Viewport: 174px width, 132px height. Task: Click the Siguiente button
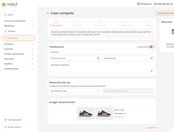click(151, 128)
